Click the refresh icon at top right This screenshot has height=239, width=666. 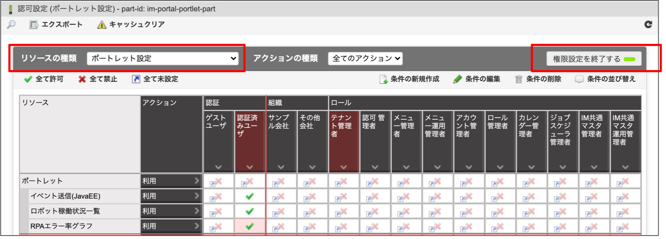click(x=648, y=25)
